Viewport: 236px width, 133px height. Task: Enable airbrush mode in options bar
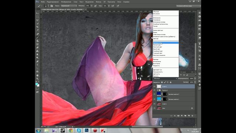(113, 6)
